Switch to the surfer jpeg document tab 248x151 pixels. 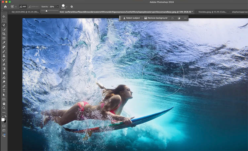tap(126, 12)
